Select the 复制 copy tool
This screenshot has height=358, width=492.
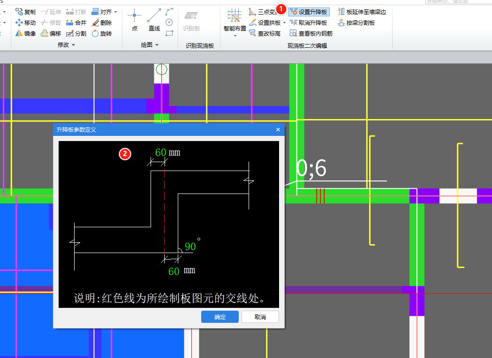(x=25, y=12)
